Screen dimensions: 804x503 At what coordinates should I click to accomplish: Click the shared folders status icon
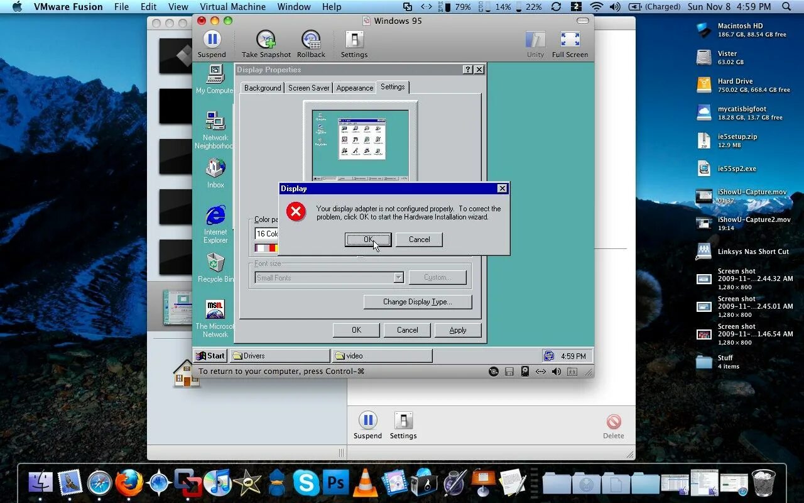pyautogui.click(x=572, y=372)
